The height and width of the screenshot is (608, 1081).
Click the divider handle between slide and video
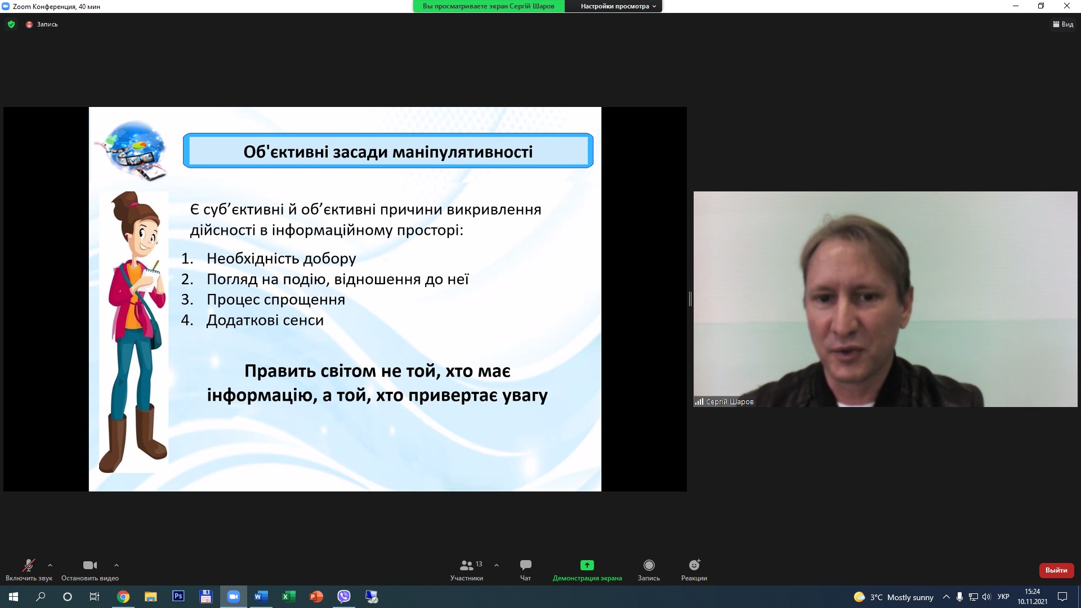690,299
